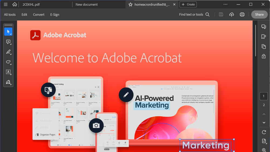Zoom in on the document

264,150
